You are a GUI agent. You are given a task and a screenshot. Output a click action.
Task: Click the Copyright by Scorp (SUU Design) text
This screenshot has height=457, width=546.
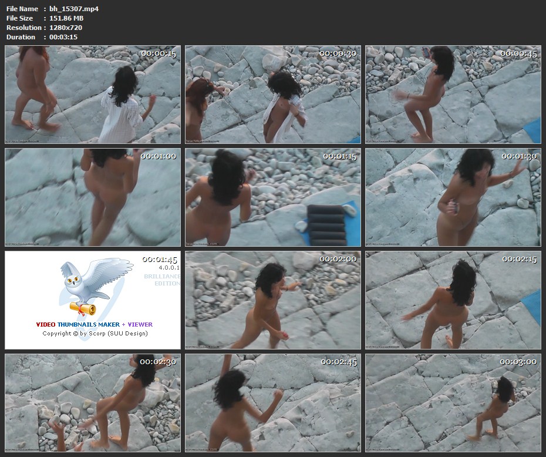95,334
